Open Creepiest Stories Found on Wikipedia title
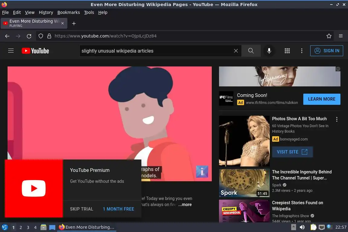 pyautogui.click(x=297, y=206)
